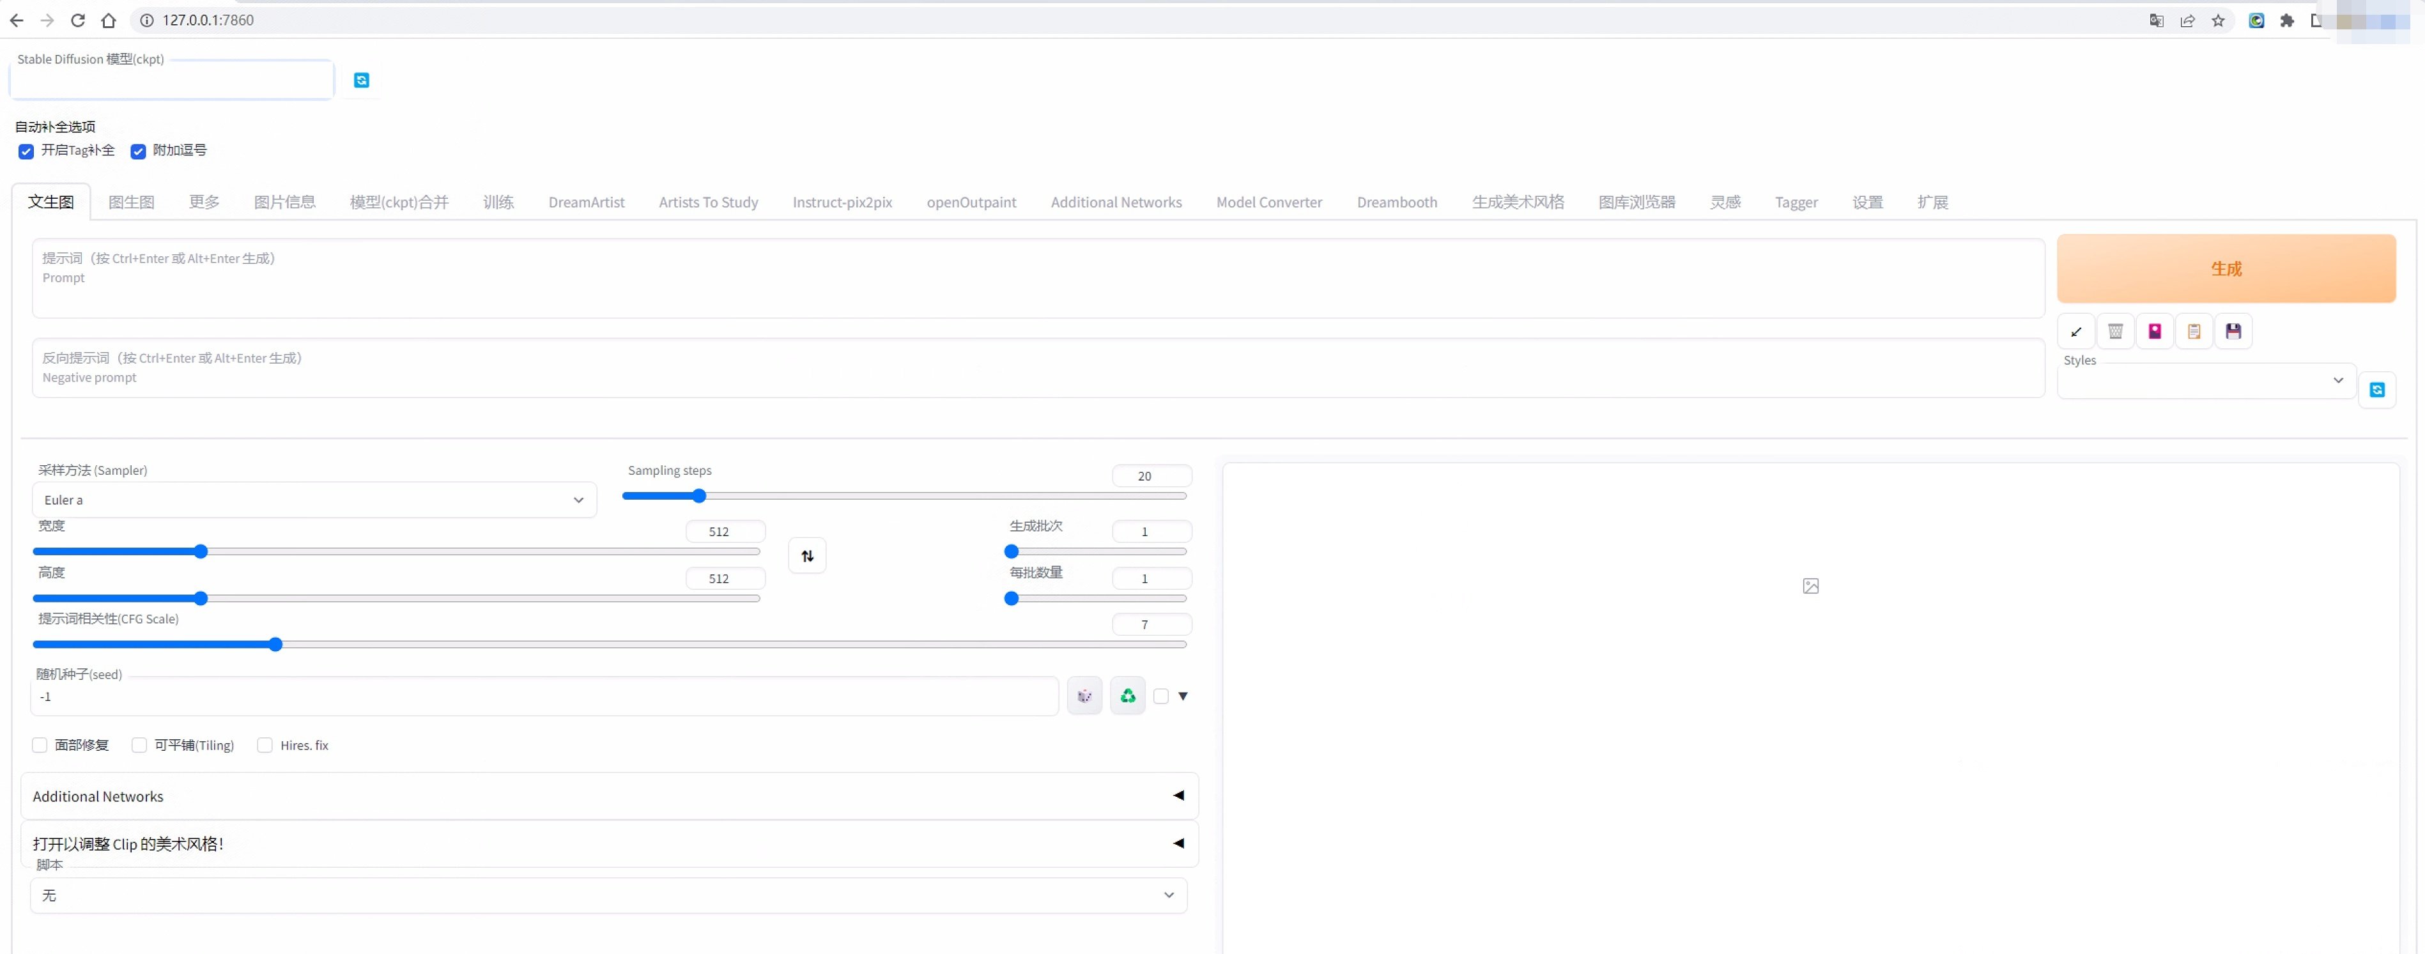Enable Hires. fix checkbox

(x=265, y=745)
